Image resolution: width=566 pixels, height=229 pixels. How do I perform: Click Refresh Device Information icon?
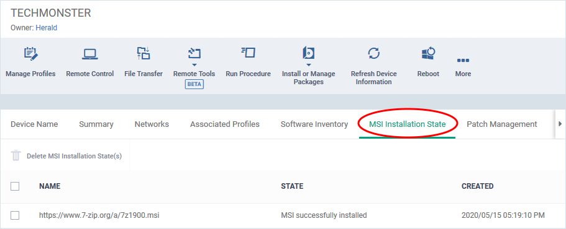373,53
